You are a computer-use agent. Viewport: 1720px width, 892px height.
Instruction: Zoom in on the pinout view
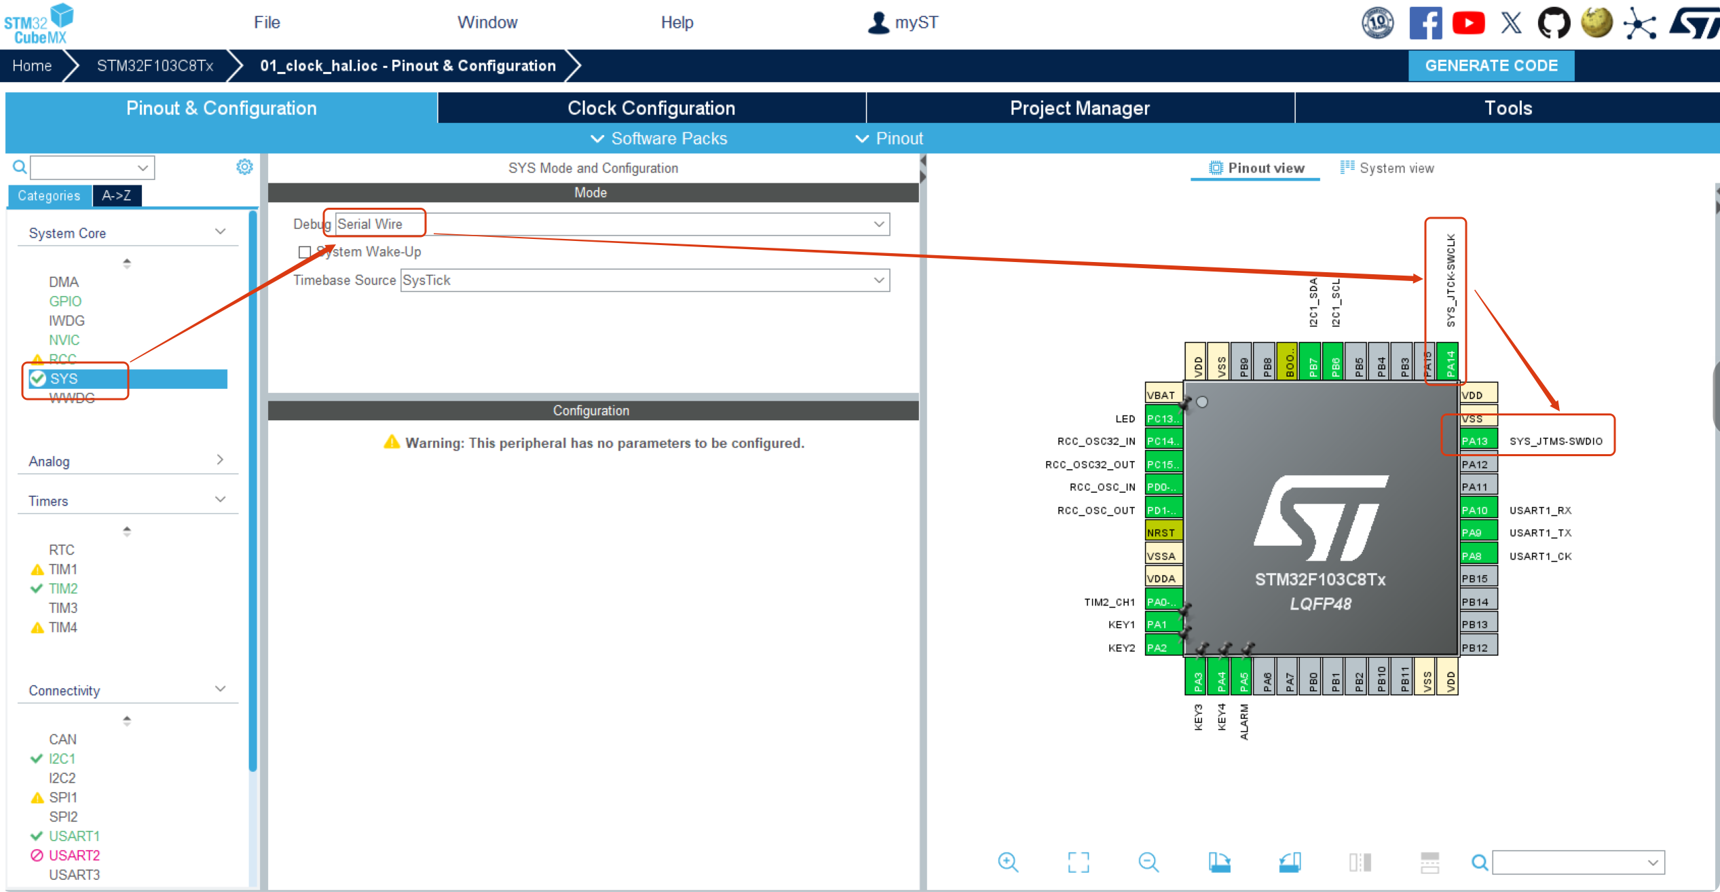(1008, 862)
